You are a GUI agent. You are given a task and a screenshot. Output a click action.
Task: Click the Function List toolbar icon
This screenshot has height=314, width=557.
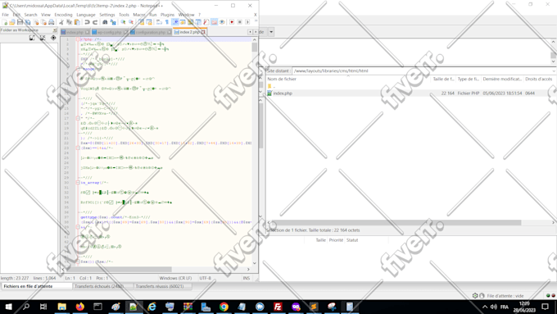pos(206,22)
